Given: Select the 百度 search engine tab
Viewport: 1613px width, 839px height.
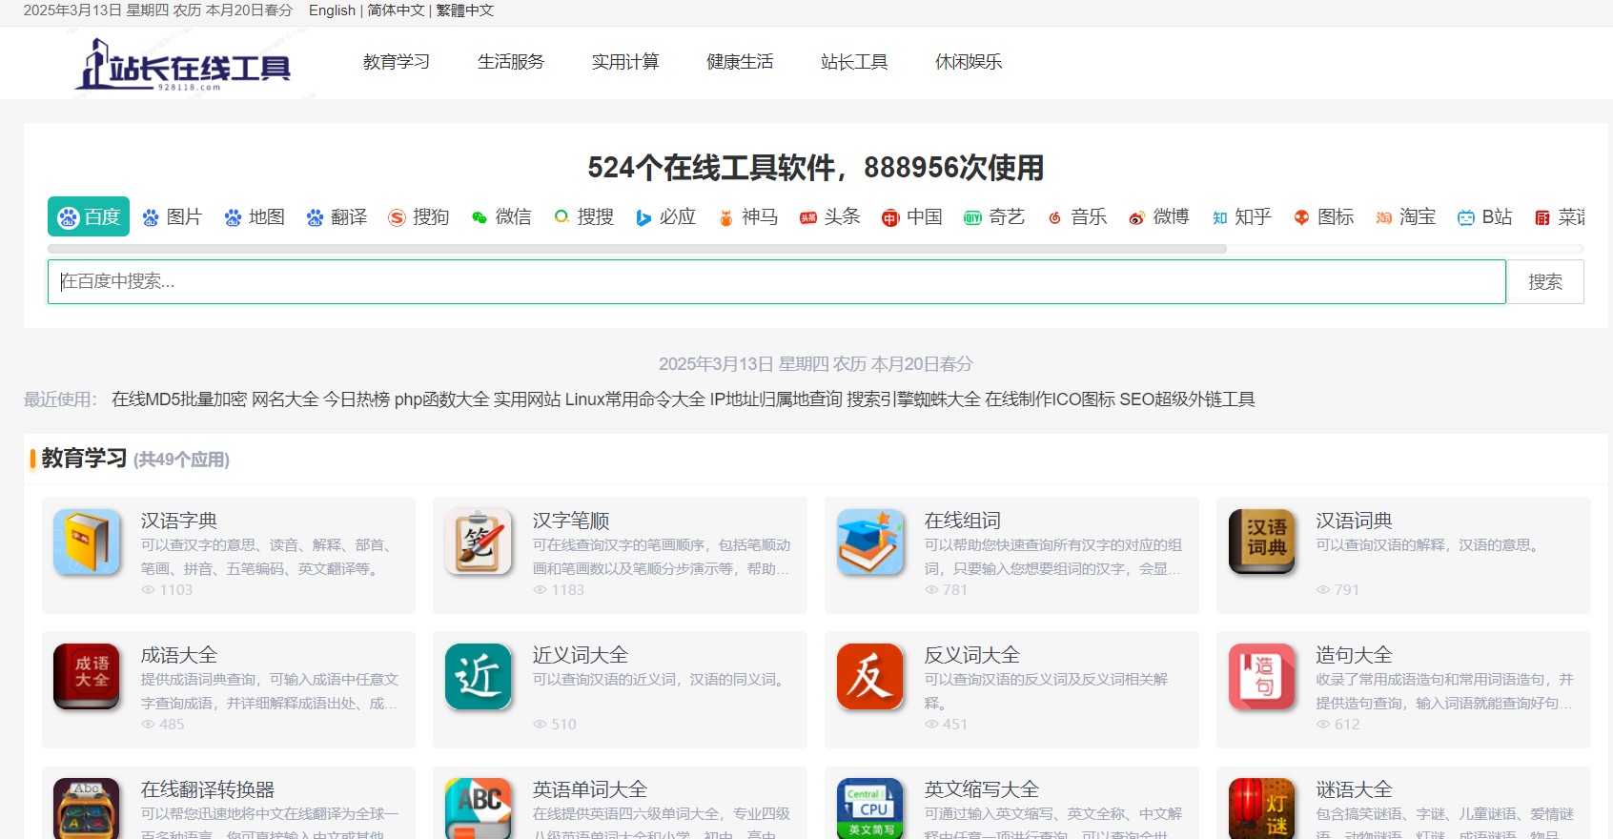Looking at the screenshot, I should pos(89,217).
